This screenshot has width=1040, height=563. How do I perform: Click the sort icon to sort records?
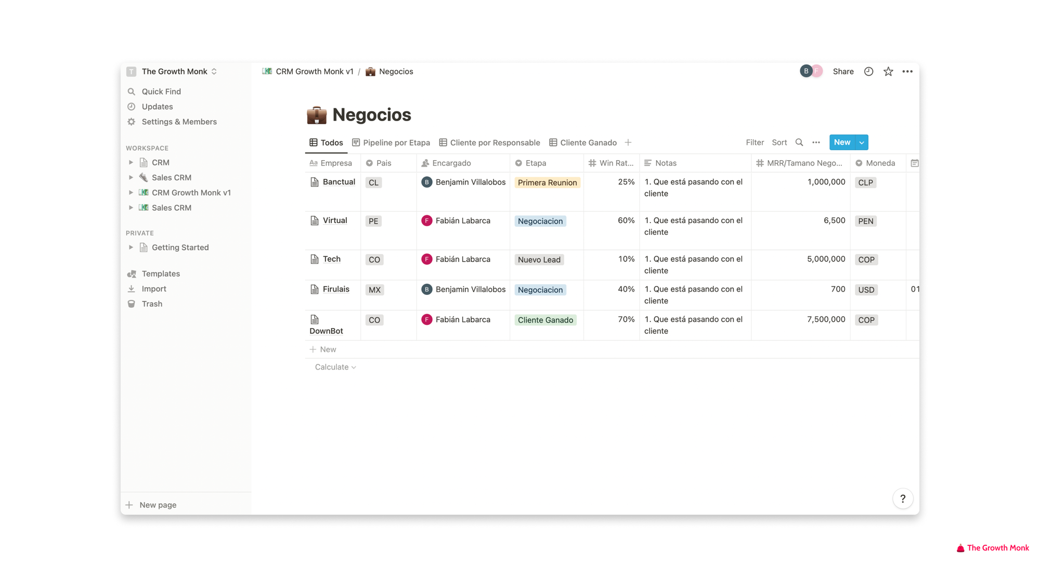(x=778, y=142)
